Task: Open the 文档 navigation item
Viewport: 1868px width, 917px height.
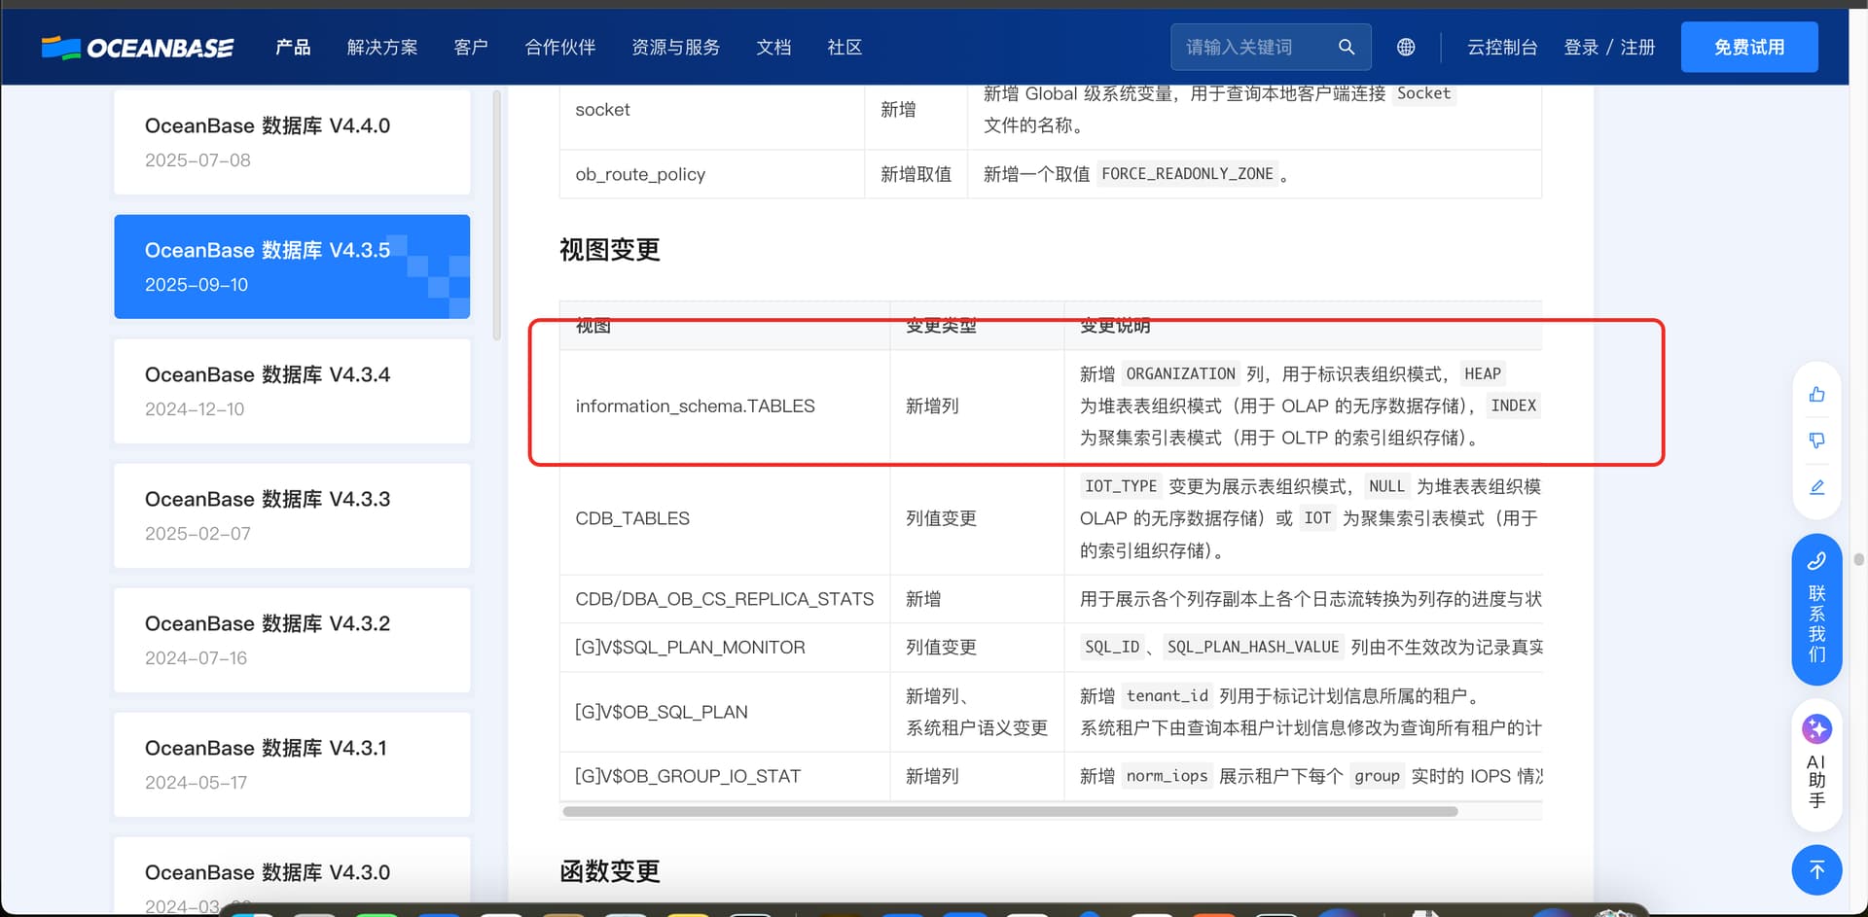Action: pyautogui.click(x=773, y=48)
